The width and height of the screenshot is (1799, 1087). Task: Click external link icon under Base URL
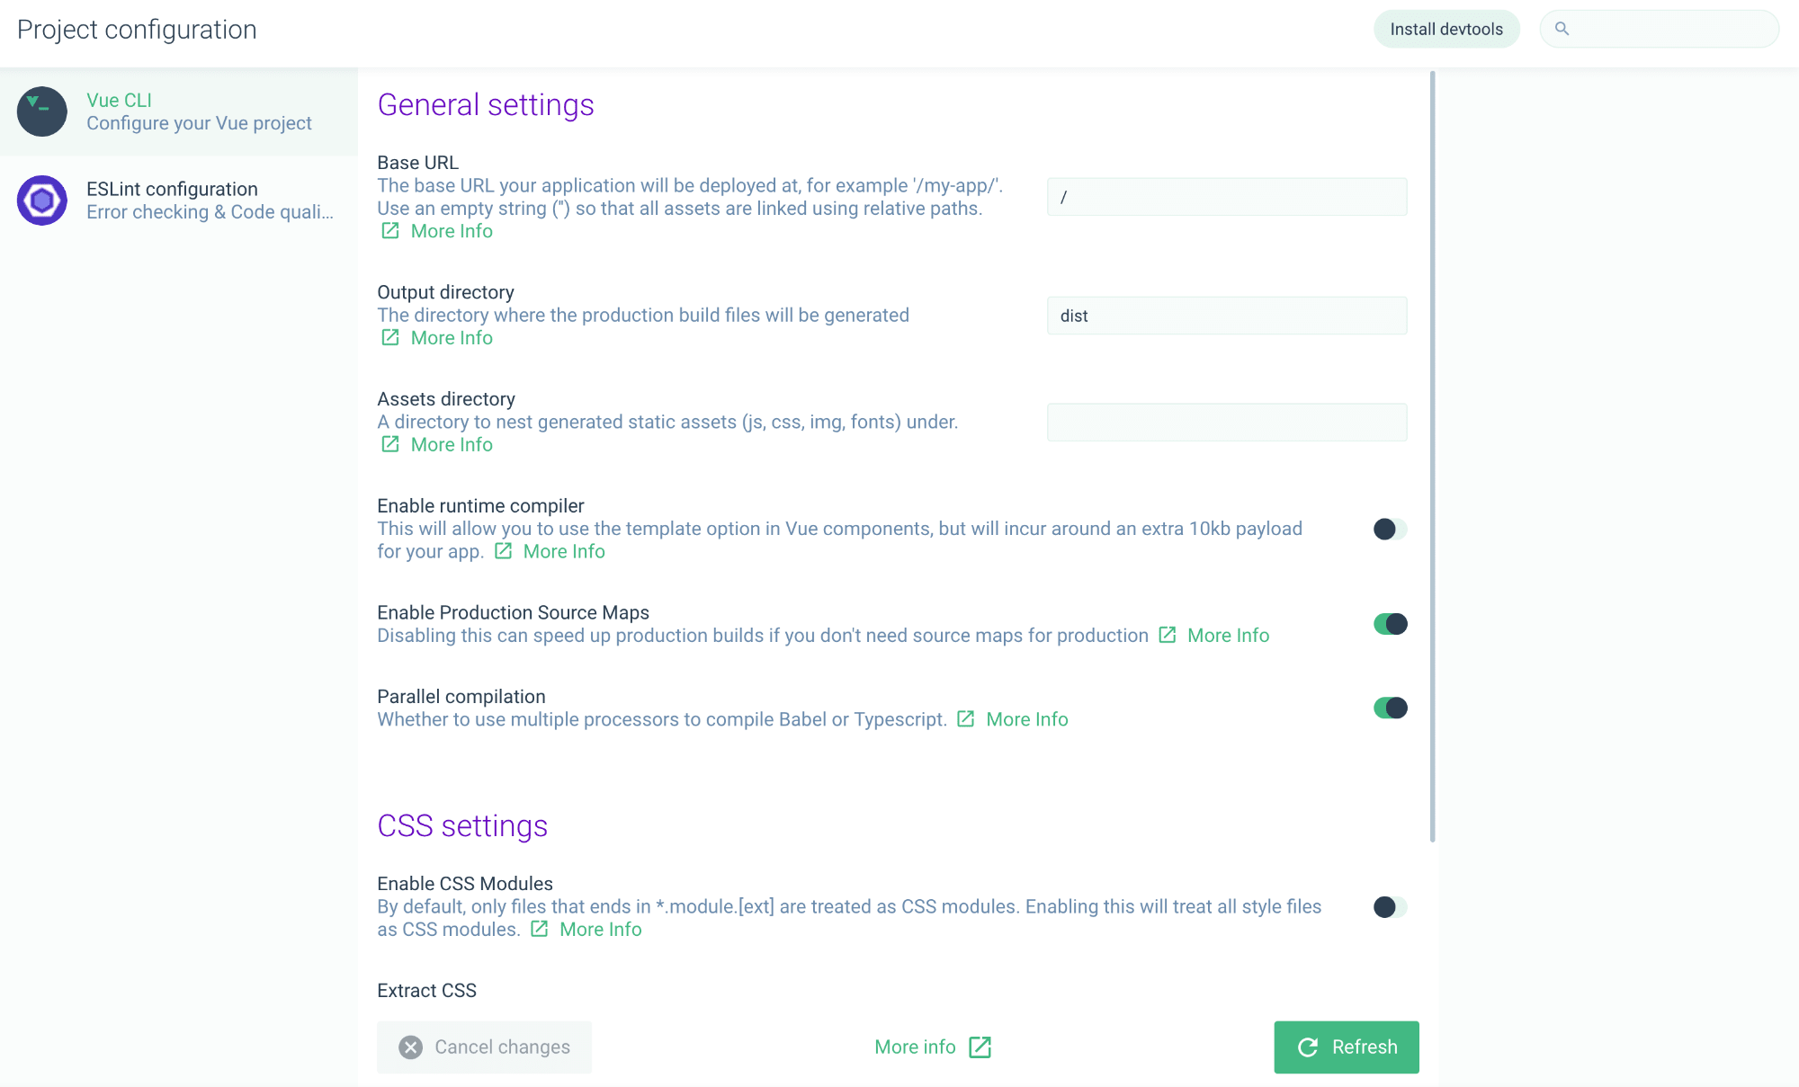[x=390, y=231]
